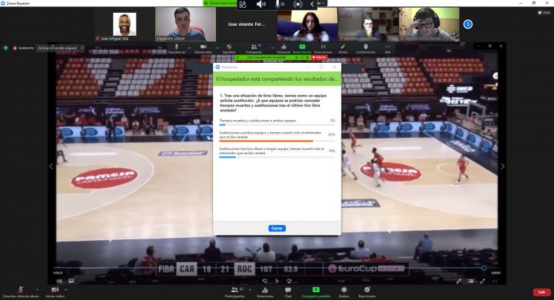Open the Chat panel

[x=287, y=292]
